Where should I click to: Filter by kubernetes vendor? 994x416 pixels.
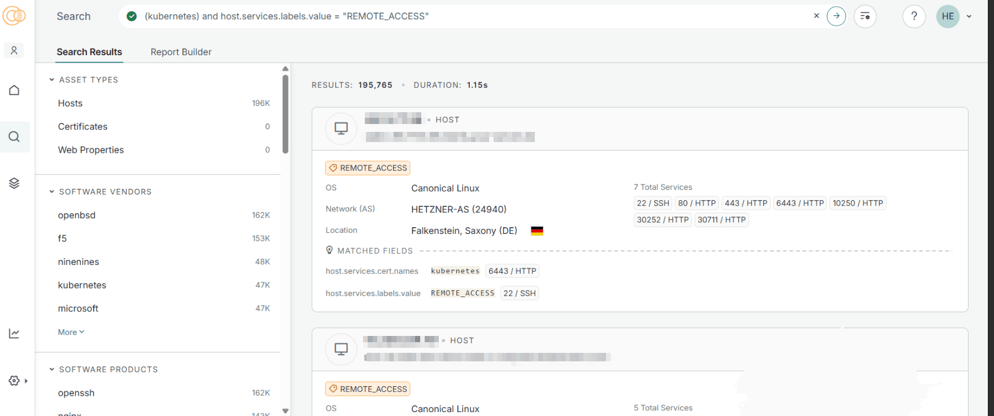tap(82, 285)
